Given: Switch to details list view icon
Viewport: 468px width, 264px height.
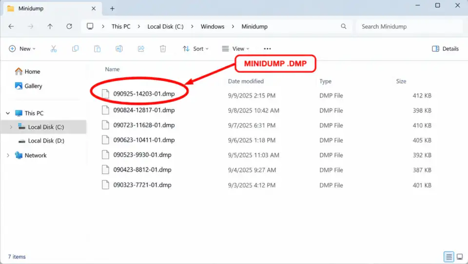Looking at the screenshot, I should (x=448, y=257).
